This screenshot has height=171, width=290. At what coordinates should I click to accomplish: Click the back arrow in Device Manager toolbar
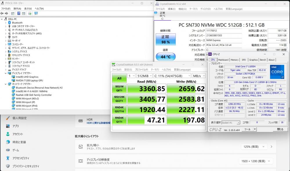pos(2,14)
